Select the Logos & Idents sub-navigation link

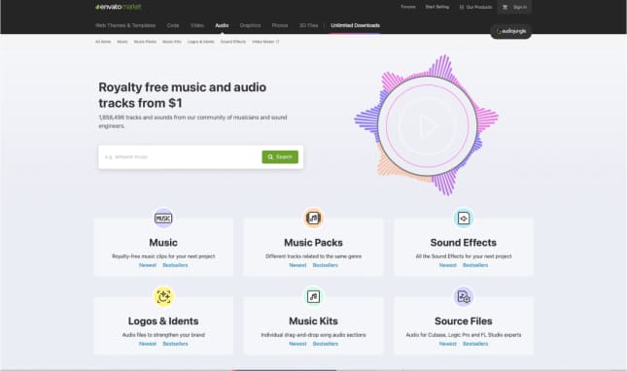click(200, 42)
